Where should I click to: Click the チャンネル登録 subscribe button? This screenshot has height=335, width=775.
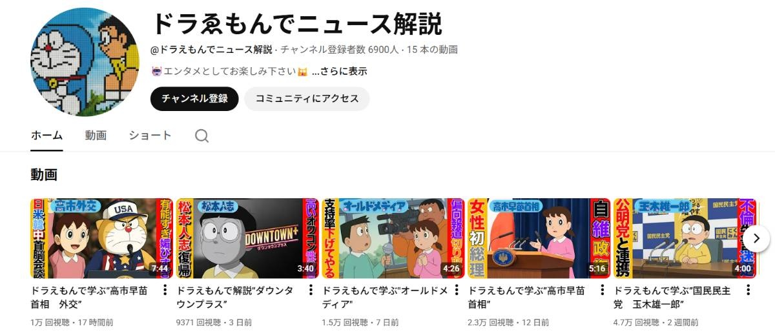tap(194, 99)
